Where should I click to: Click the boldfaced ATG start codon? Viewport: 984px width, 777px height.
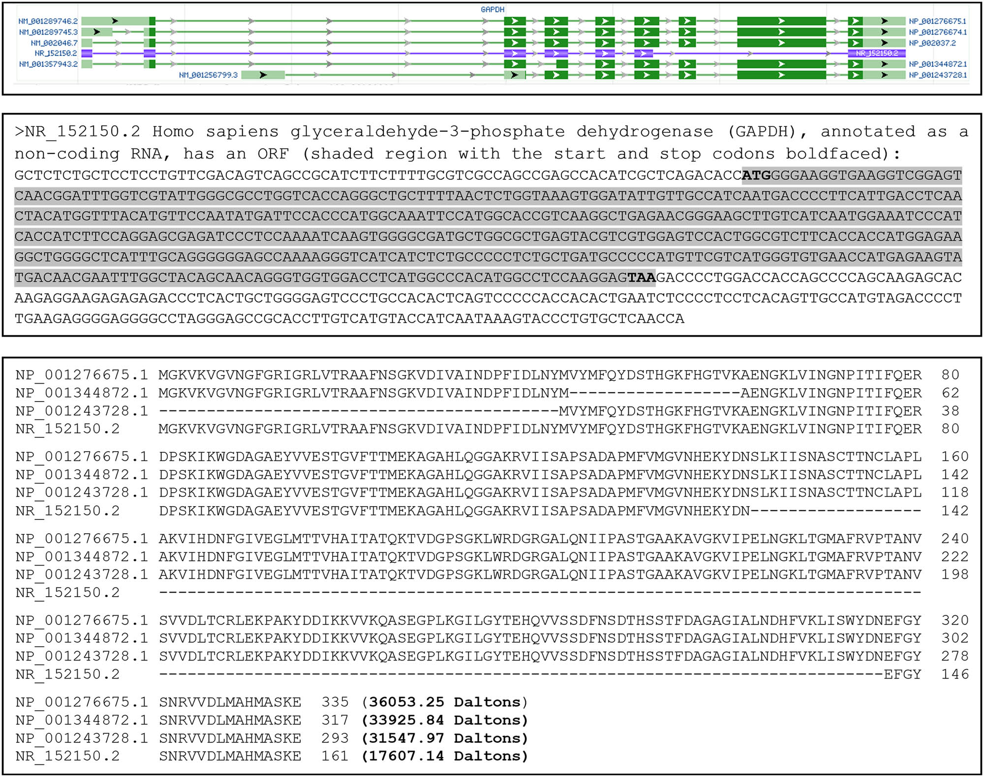click(756, 175)
